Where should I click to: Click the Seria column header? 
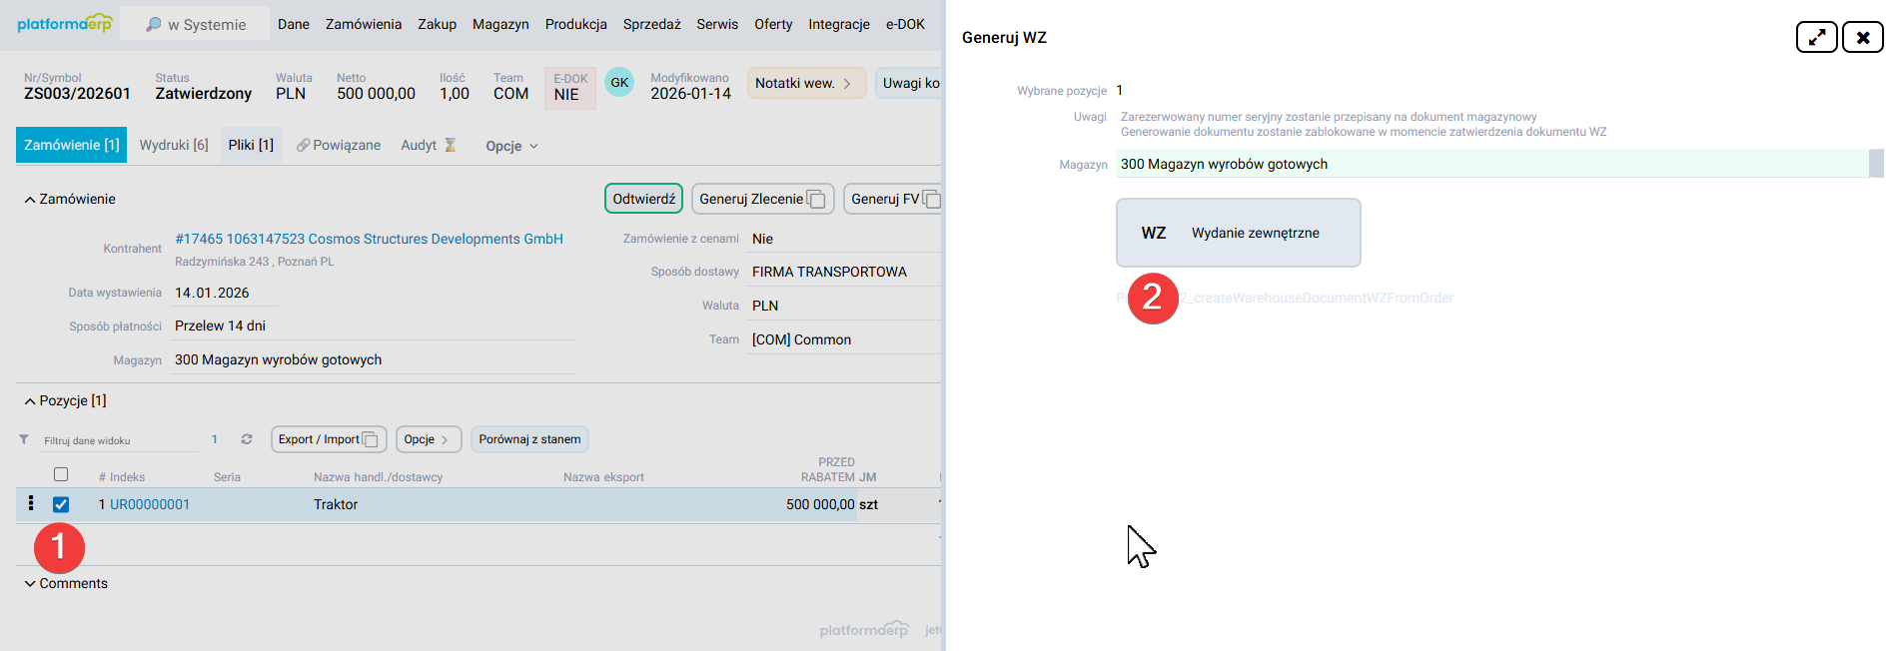coord(227,477)
